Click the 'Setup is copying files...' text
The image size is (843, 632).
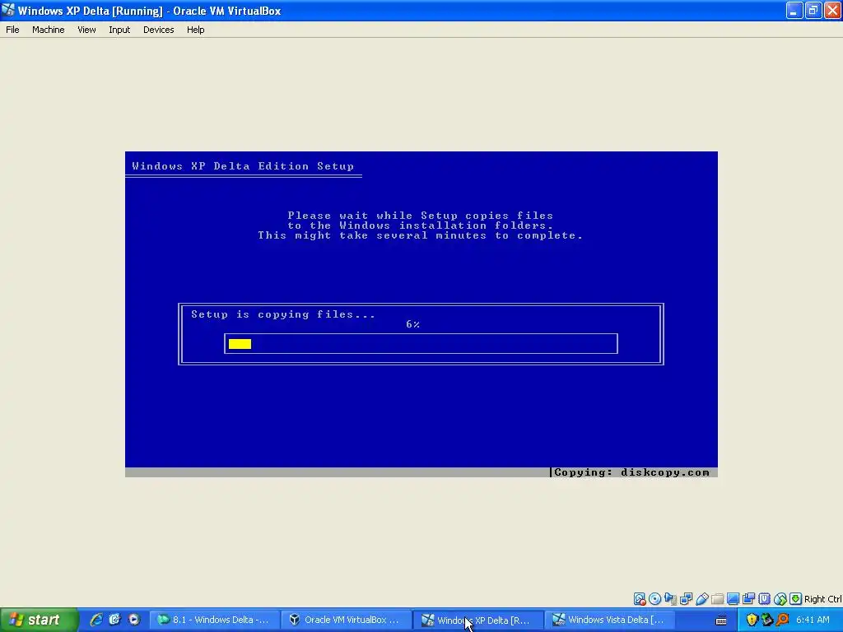click(x=283, y=314)
